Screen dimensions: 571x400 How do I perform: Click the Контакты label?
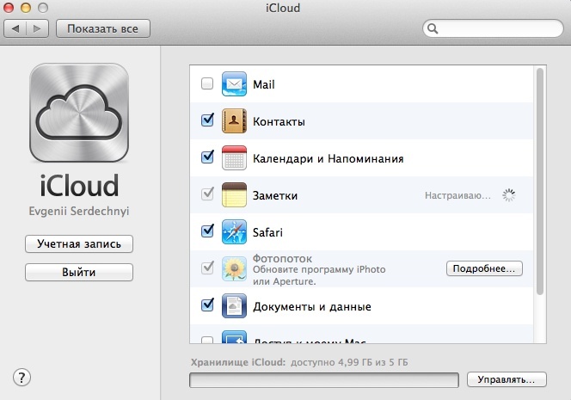279,121
